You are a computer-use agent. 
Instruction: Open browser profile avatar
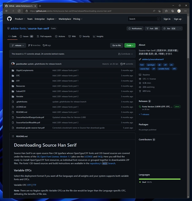179,11
